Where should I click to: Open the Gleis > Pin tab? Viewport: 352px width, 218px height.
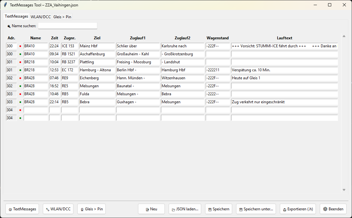(62, 17)
